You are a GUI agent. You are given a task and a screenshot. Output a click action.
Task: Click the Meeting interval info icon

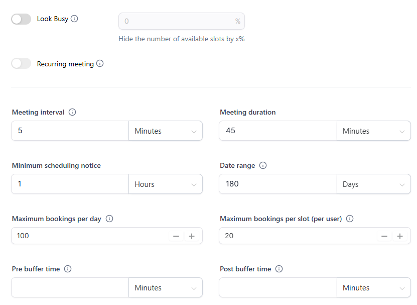click(x=72, y=112)
